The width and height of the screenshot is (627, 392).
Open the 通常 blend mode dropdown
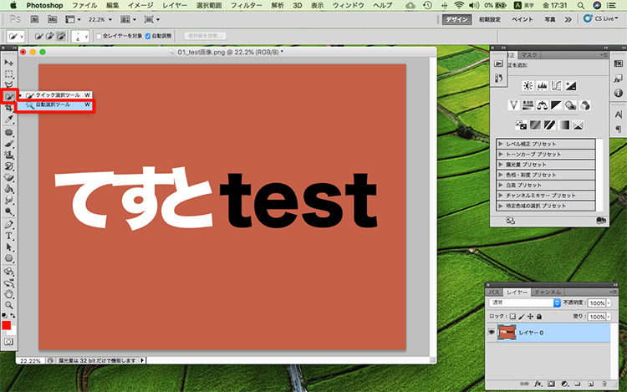click(525, 303)
